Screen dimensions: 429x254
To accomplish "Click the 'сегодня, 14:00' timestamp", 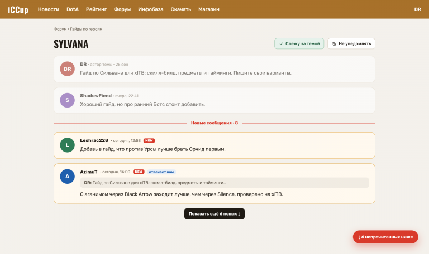I will [116, 172].
